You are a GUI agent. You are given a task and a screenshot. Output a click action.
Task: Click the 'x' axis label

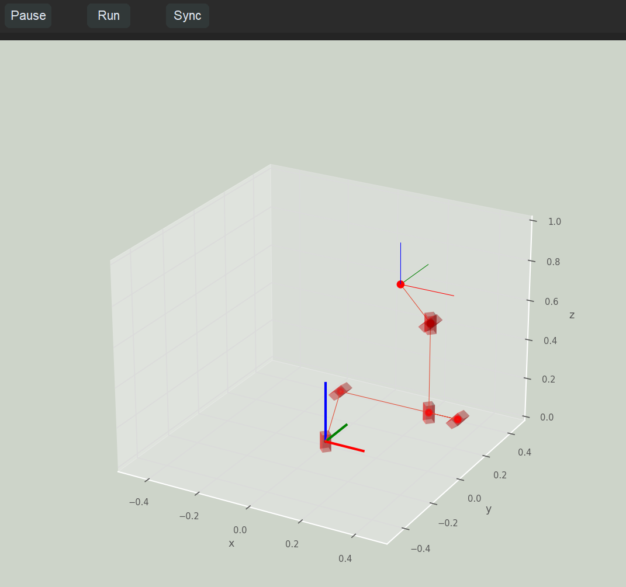[x=231, y=543]
